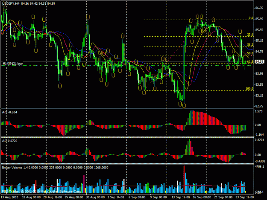Click the 0.9201 value on AC scale
The height and width of the screenshot is (200, 267).
pyautogui.click(x=260, y=140)
